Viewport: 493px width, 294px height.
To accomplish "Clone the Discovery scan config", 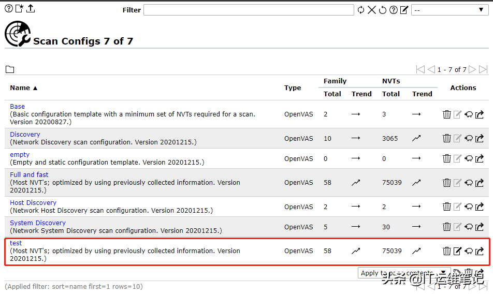I will tap(469, 138).
